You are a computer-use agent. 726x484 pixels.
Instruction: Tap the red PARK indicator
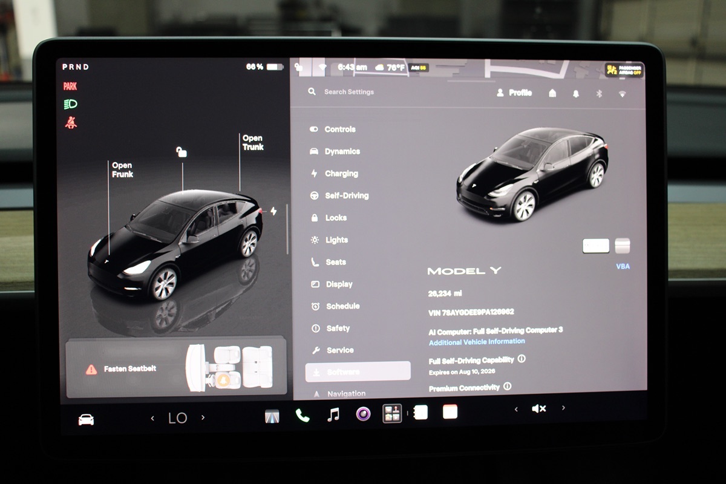(x=70, y=87)
